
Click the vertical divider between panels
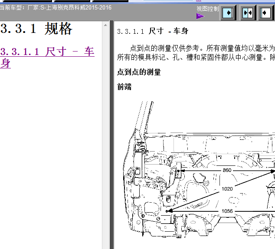[x=111, y=135]
